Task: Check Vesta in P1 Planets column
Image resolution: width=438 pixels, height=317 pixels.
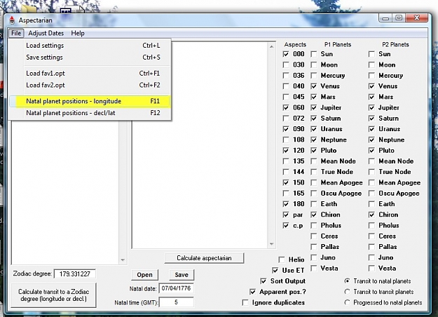Action: (x=314, y=269)
